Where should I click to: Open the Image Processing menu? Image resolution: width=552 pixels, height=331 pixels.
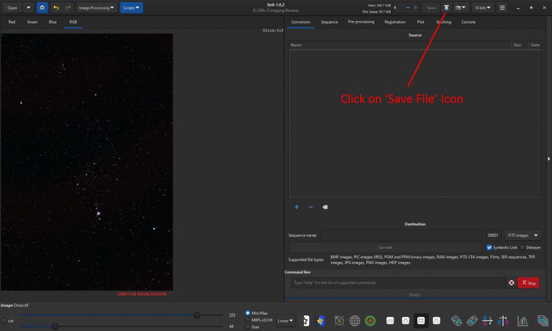pos(96,8)
